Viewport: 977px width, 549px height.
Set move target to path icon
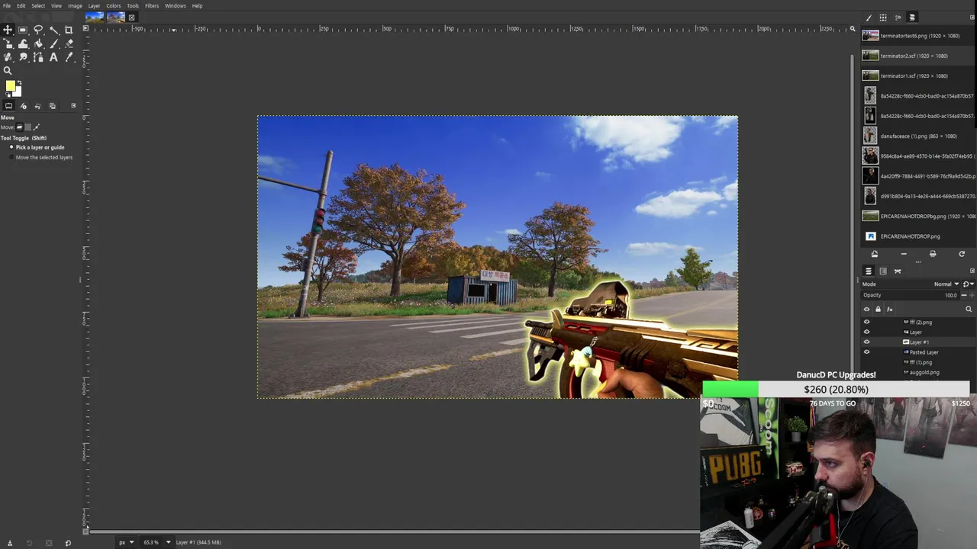click(37, 127)
